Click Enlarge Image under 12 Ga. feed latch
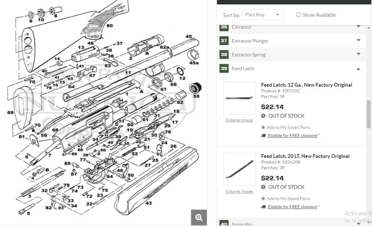This screenshot has width=372, height=226. click(239, 120)
